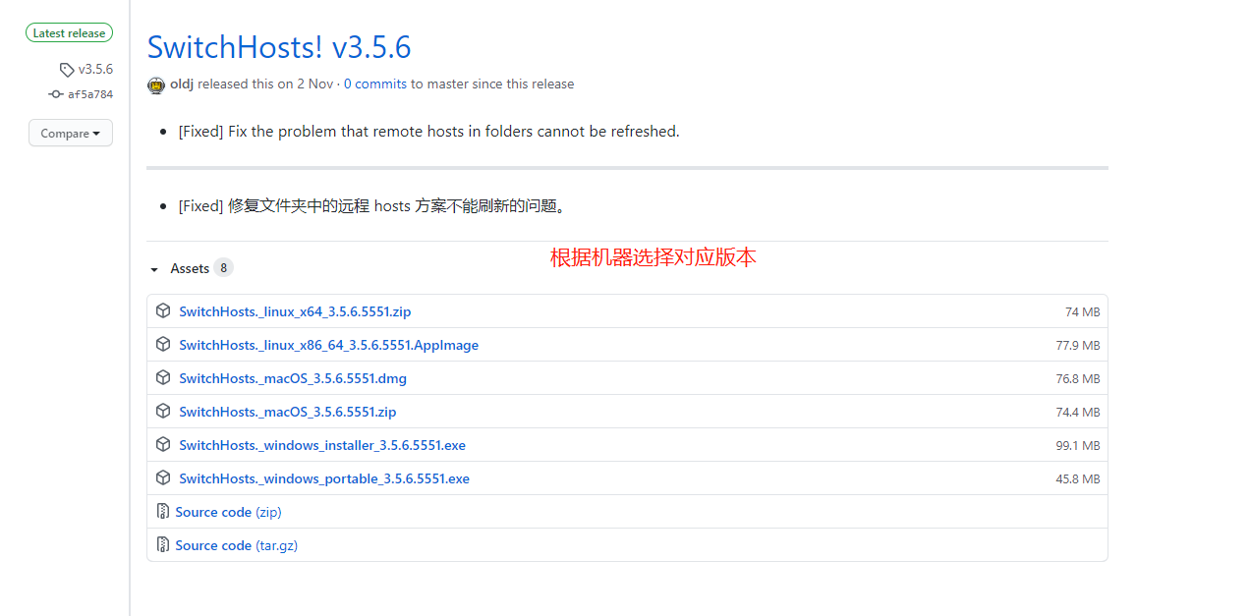Image resolution: width=1250 pixels, height=616 pixels.
Task: Open the 0 commits link
Action: pyautogui.click(x=375, y=84)
